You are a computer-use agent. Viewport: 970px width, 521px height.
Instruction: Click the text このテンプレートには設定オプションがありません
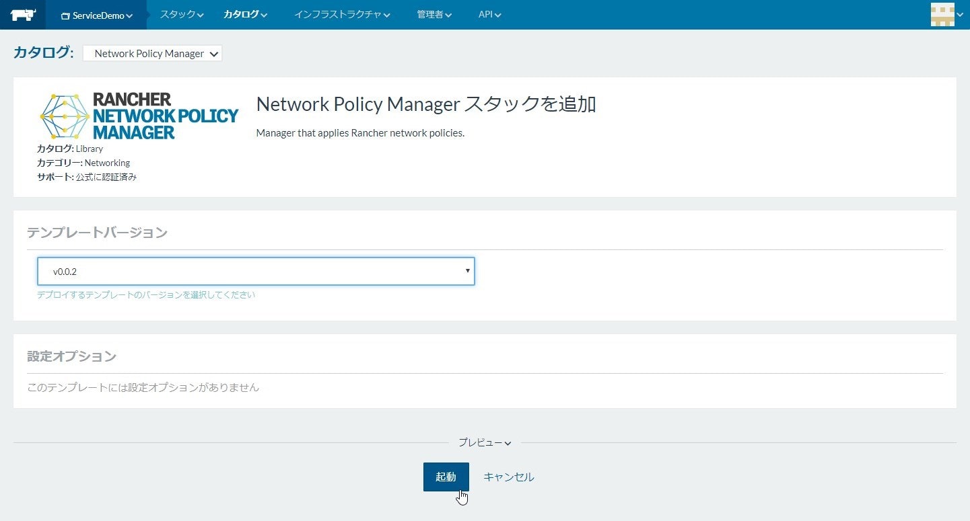pos(143,387)
